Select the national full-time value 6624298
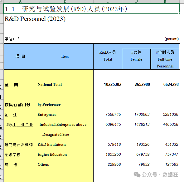Image resolution: width=184 pixels, height=182 pixels. pyautogui.click(x=171, y=84)
